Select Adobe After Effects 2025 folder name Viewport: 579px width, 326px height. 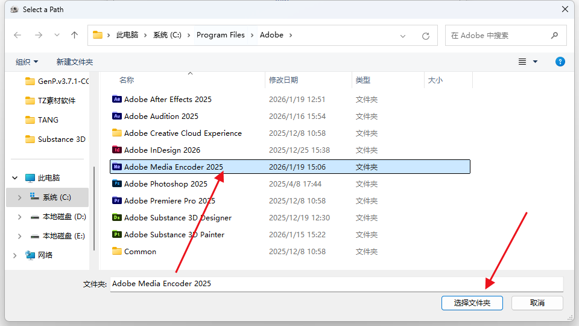coord(168,100)
